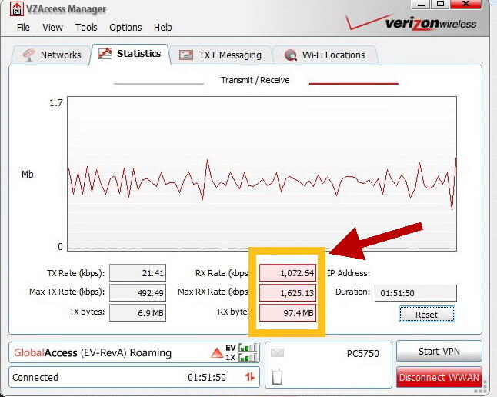Open the Options menu

pos(125,28)
